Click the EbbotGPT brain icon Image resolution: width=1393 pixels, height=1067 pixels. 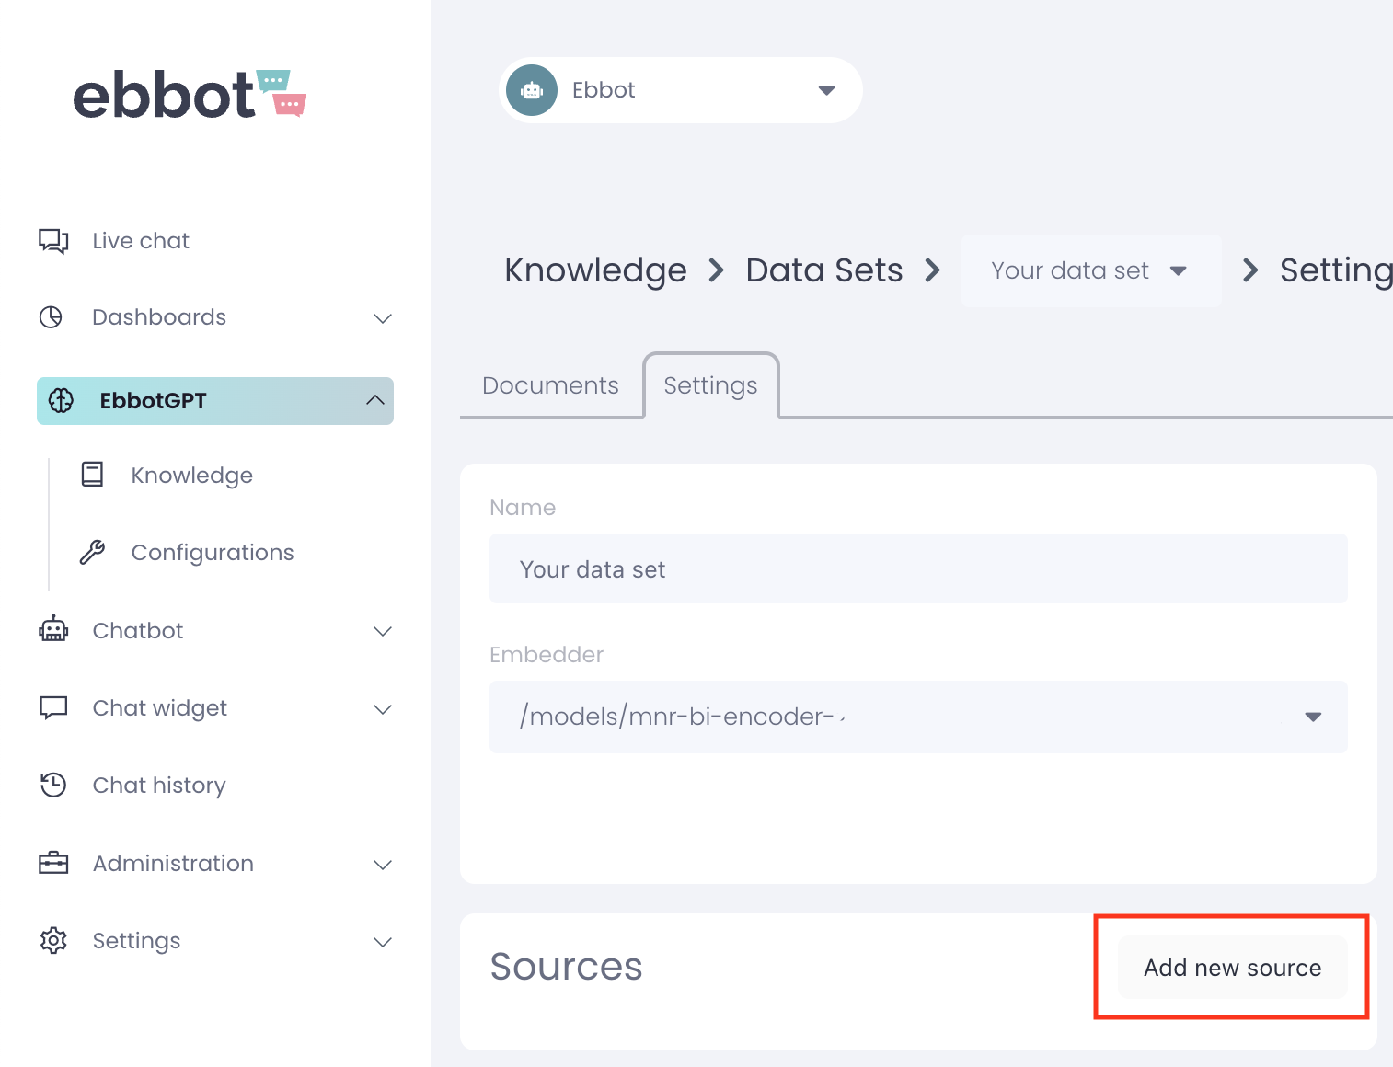point(61,401)
